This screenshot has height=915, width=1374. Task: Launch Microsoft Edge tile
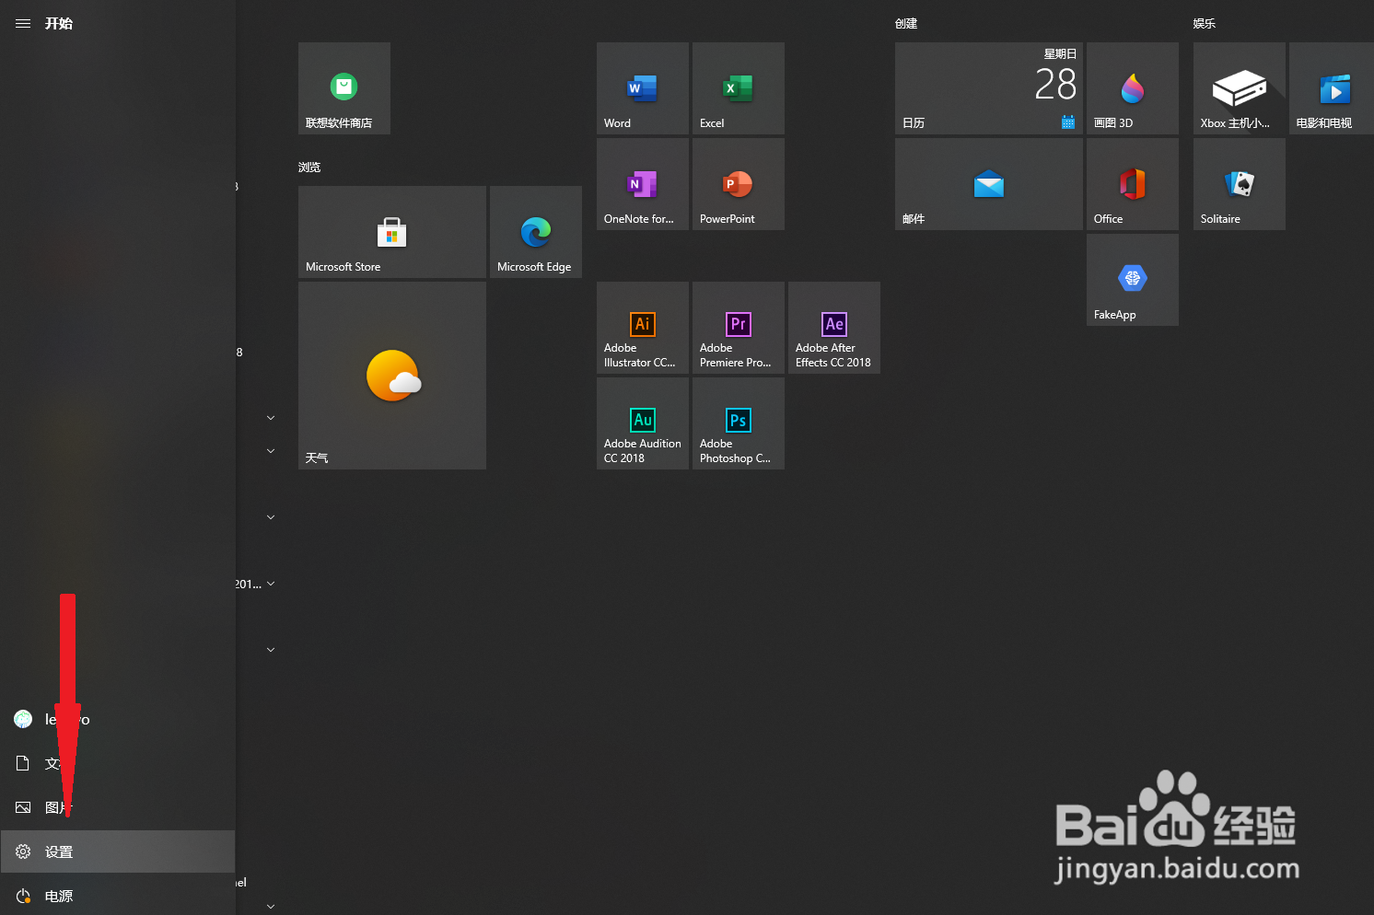[536, 232]
